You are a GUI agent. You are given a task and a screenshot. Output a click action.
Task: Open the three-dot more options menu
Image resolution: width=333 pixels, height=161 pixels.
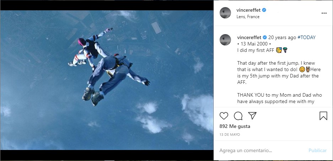pyautogui.click(x=324, y=13)
